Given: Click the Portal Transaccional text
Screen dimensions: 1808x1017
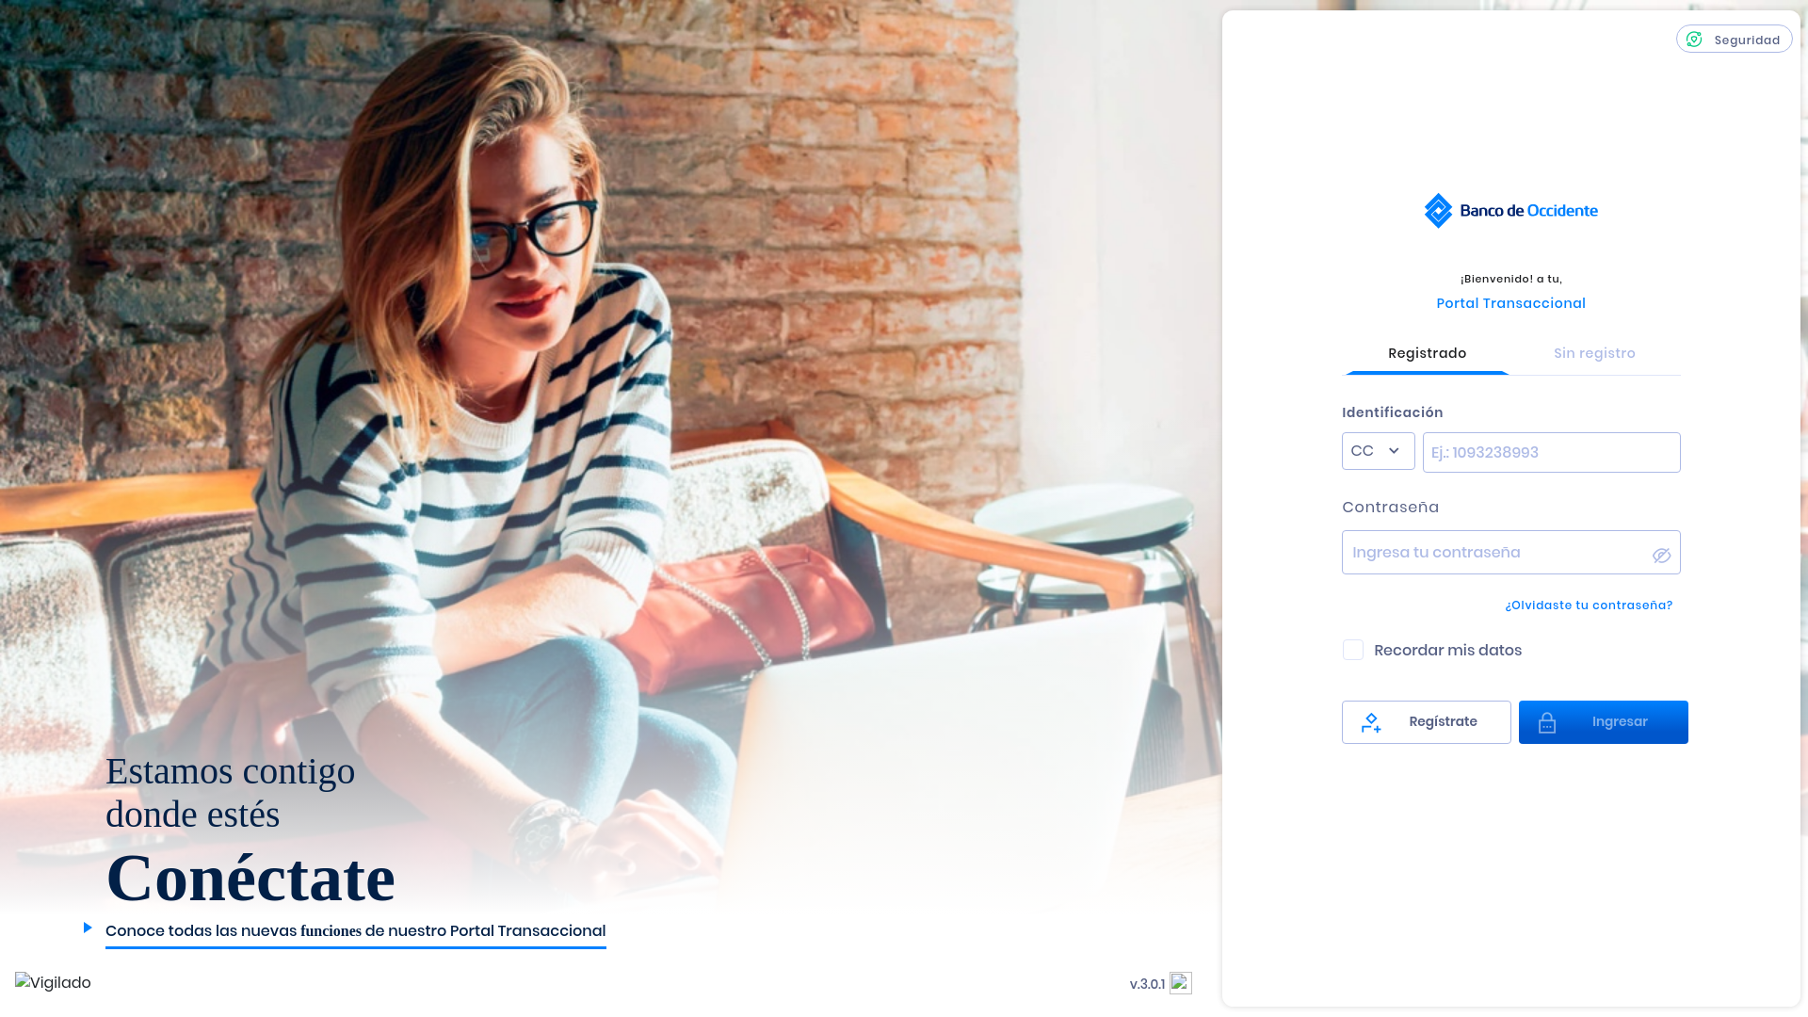Looking at the screenshot, I should 1510,303.
